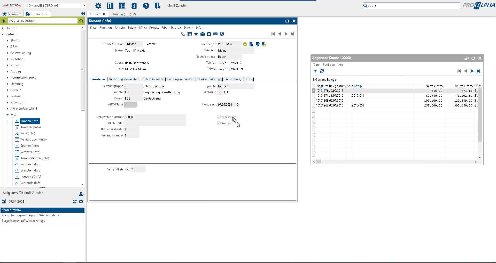Image resolution: width=496 pixels, height=263 pixels.
Task: Click calendar icon beside 04.04.2023
Action: coord(4,201)
